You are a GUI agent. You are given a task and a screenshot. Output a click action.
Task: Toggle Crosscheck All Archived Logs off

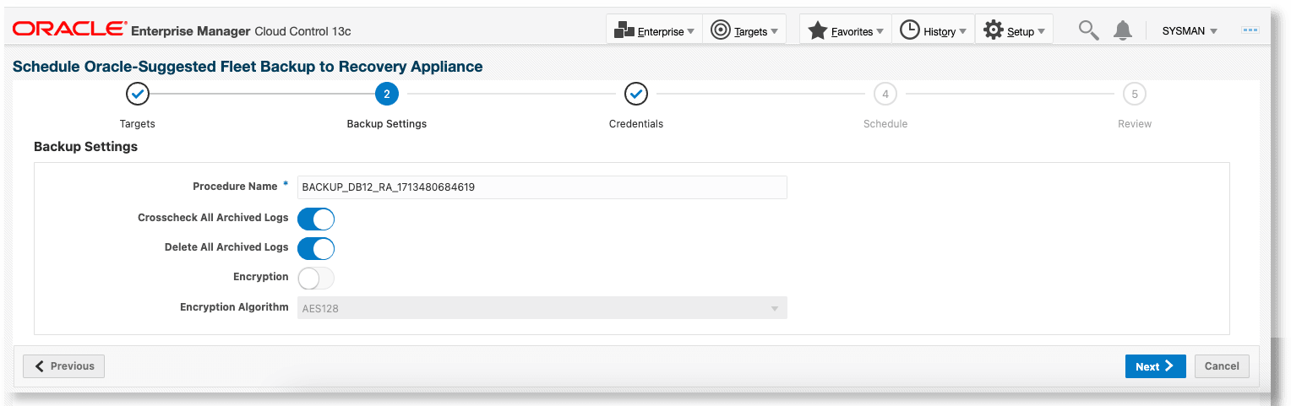(316, 219)
